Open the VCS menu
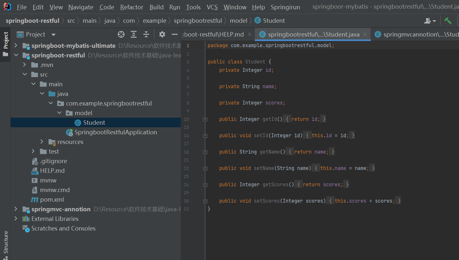 click(212, 7)
